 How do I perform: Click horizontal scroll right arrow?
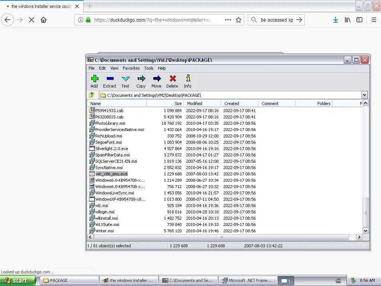pyautogui.click(x=359, y=237)
